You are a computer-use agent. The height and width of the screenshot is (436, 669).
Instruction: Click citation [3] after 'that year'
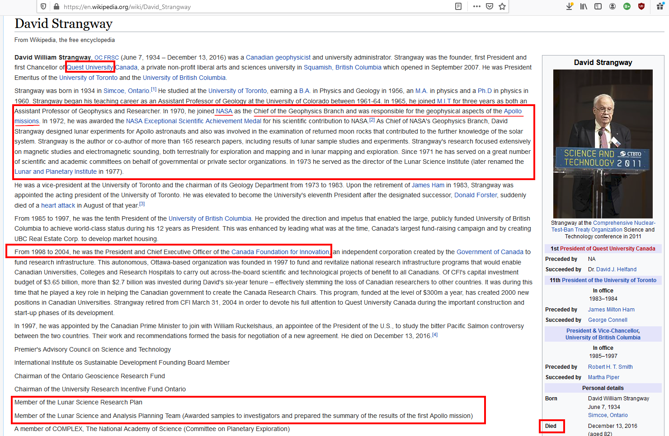tap(142, 204)
